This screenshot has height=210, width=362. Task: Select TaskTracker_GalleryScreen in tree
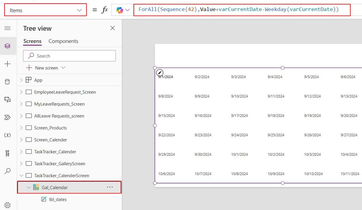pos(59,164)
